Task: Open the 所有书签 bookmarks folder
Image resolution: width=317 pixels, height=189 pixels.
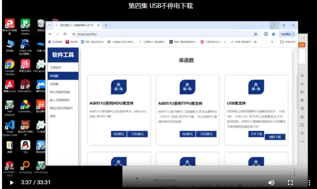Action: [288, 42]
